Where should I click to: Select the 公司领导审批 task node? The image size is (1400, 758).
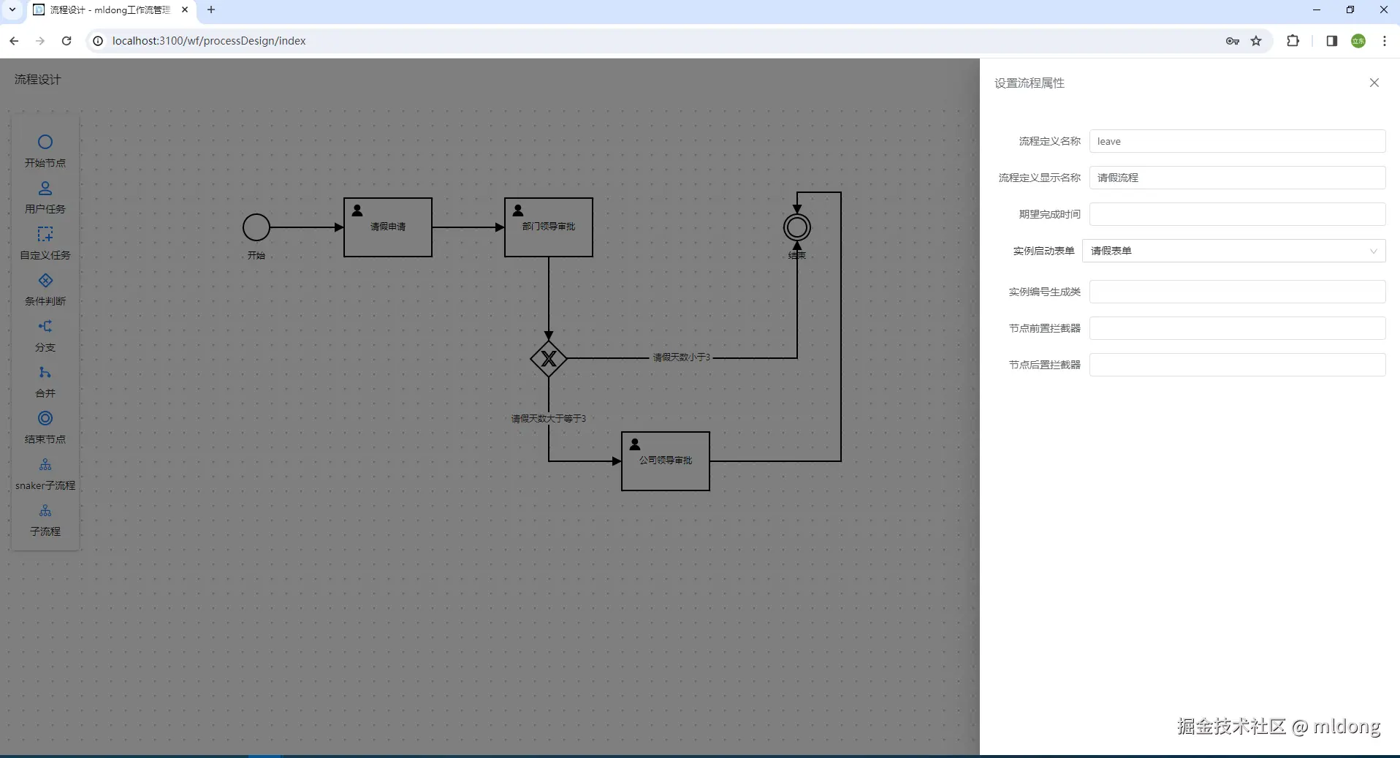point(666,461)
